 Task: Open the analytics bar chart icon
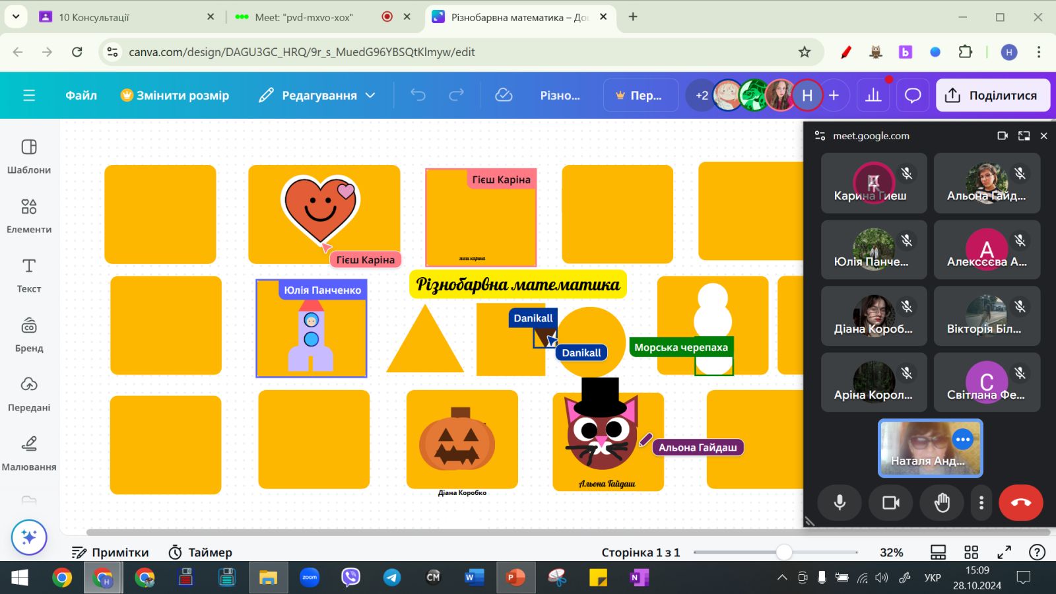click(x=873, y=96)
